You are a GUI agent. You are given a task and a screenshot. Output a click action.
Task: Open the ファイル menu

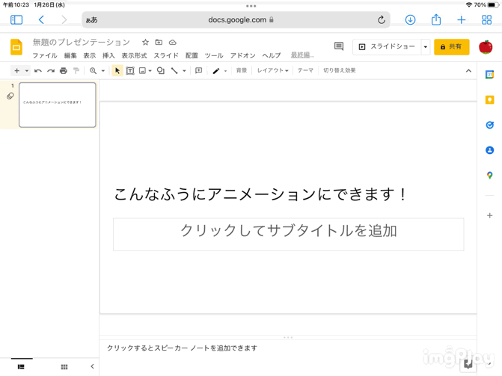tap(45, 55)
